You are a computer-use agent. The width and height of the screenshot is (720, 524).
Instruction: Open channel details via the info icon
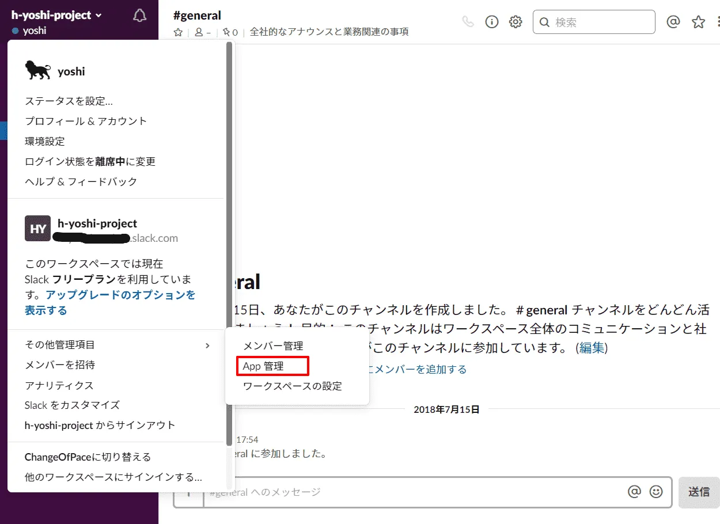pos(491,21)
